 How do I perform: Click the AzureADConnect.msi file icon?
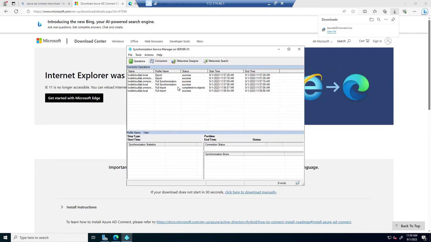pyautogui.click(x=324, y=30)
